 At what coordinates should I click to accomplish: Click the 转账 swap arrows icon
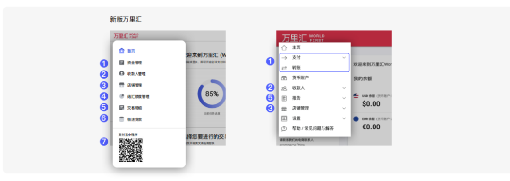coord(284,68)
